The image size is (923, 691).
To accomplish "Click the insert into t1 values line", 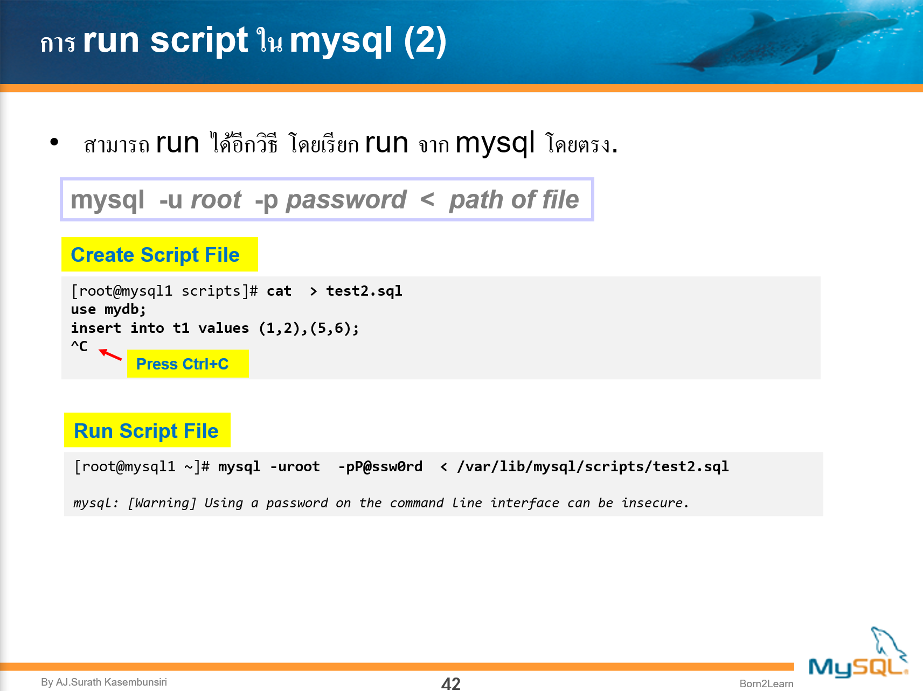I will tap(214, 327).
